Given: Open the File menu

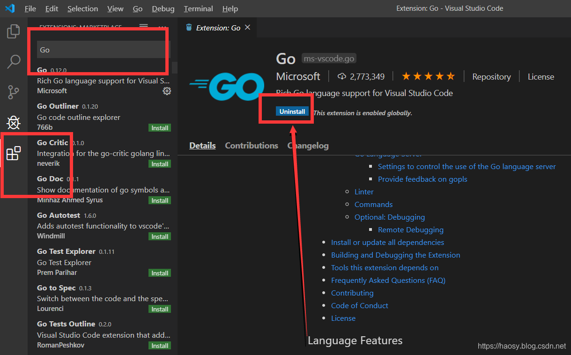Looking at the screenshot, I should [x=30, y=8].
